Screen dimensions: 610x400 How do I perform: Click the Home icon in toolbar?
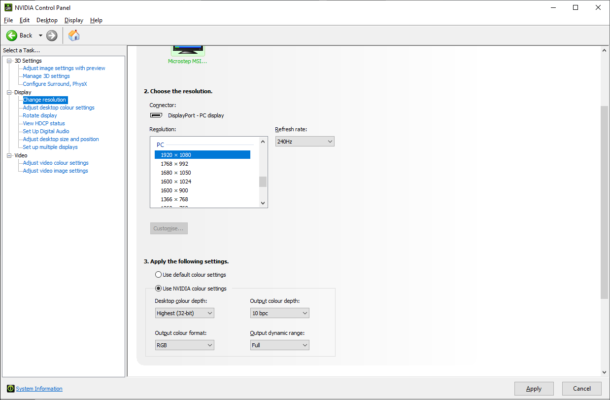[74, 36]
